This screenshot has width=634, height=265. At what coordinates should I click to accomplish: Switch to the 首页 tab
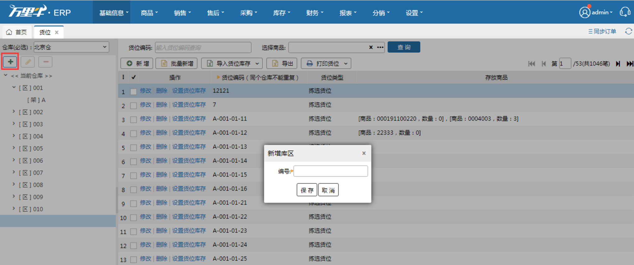17,32
